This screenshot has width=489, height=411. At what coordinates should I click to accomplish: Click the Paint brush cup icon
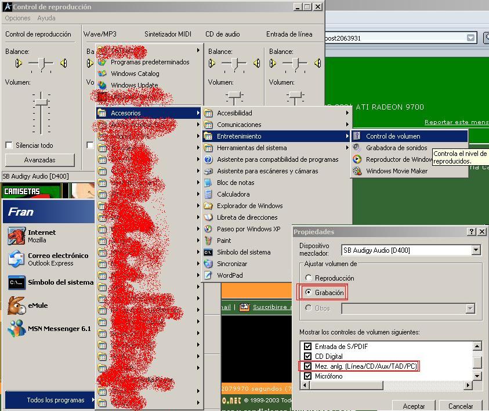pyautogui.click(x=208, y=240)
